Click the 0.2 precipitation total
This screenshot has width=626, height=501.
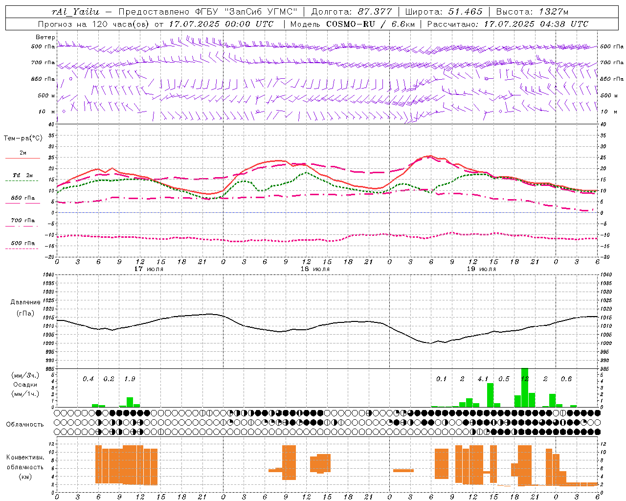tap(109, 379)
